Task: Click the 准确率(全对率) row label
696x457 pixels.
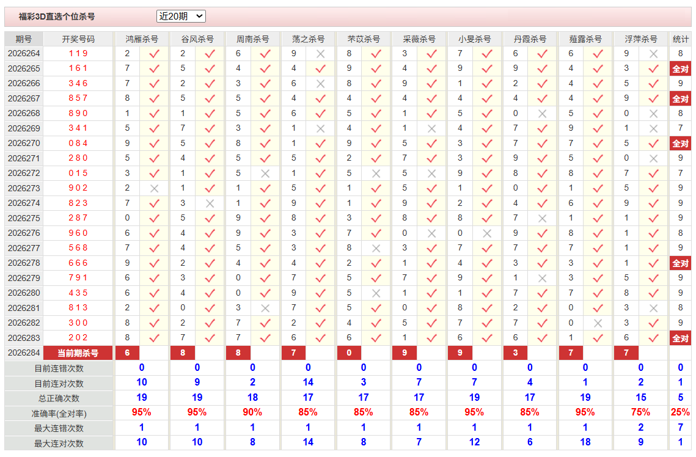Action: pyautogui.click(x=59, y=414)
